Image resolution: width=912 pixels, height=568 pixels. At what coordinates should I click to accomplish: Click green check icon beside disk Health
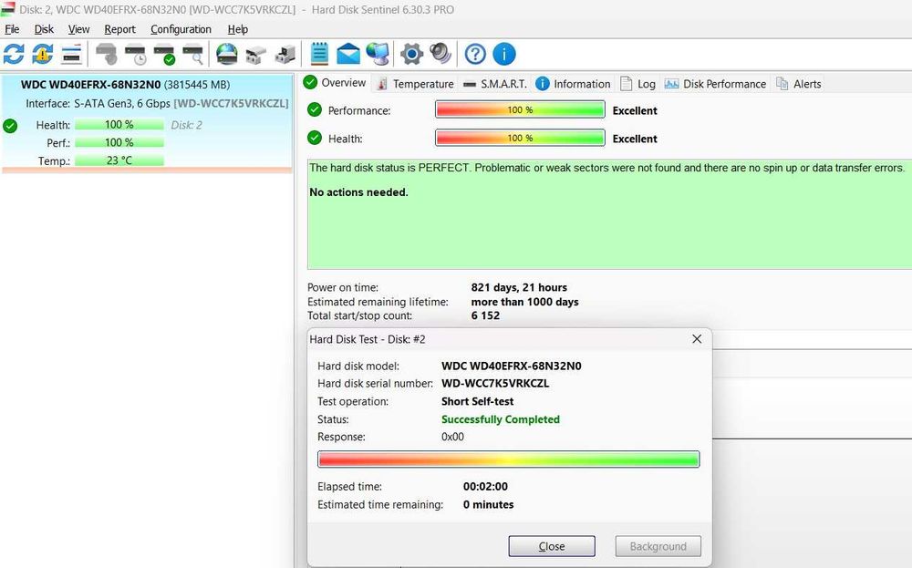click(x=10, y=126)
